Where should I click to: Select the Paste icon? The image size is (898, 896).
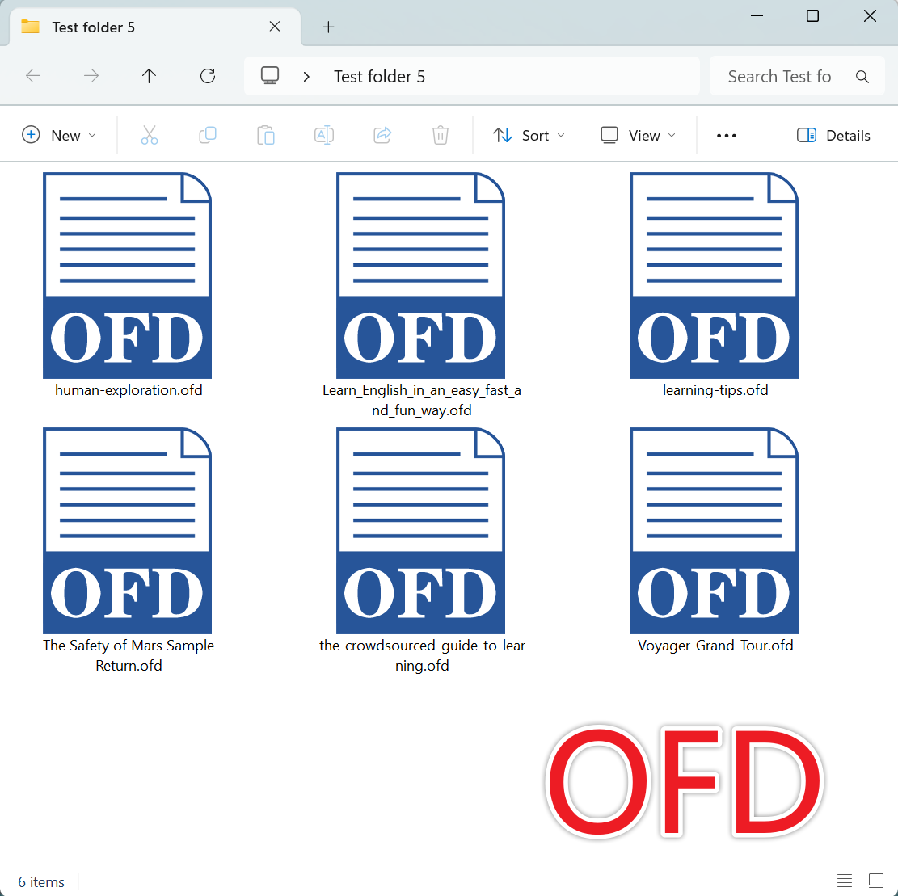(265, 135)
